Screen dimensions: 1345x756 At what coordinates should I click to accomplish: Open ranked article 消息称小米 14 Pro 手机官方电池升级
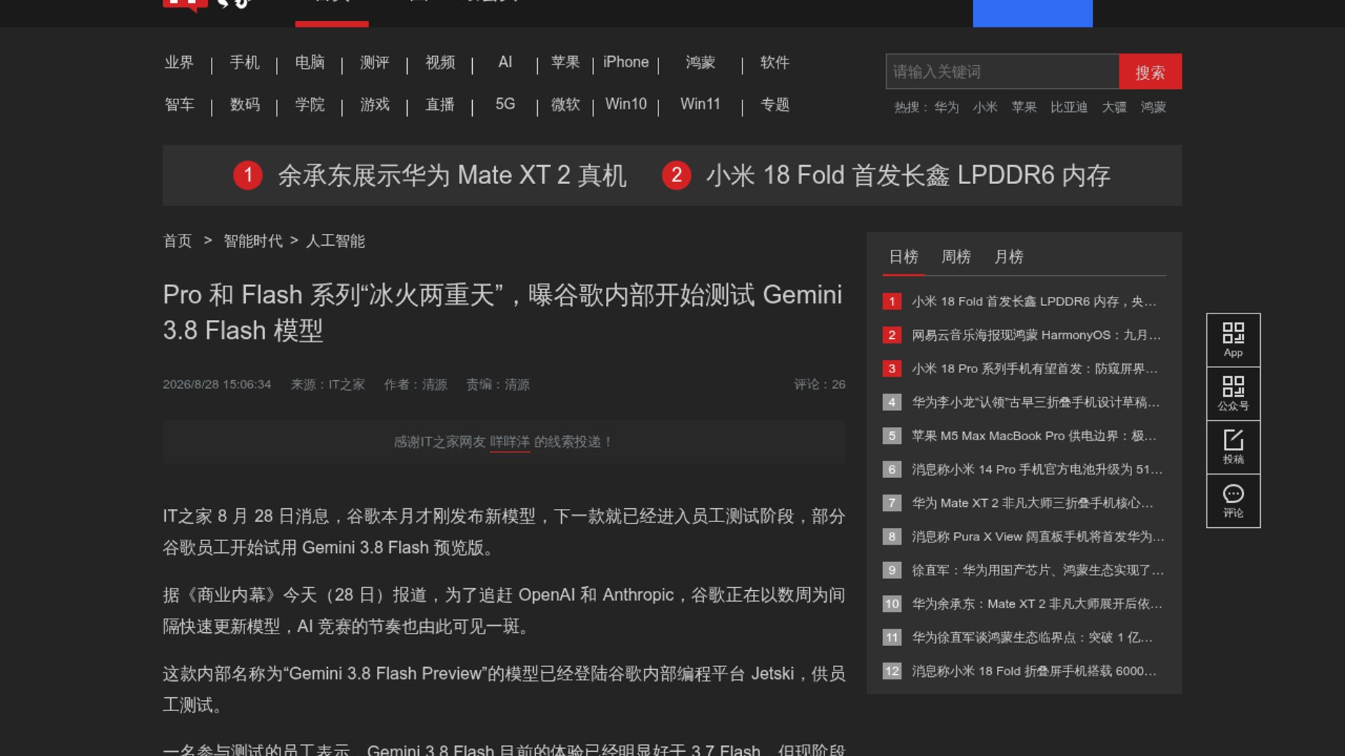click(1037, 470)
